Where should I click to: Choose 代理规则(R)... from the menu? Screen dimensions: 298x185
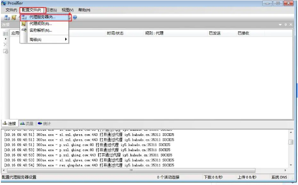click(44, 24)
